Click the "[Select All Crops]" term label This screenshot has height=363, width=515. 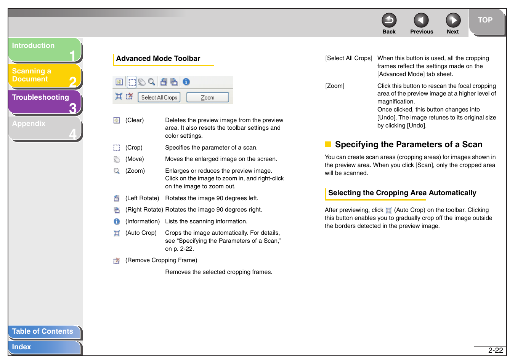(x=348, y=58)
